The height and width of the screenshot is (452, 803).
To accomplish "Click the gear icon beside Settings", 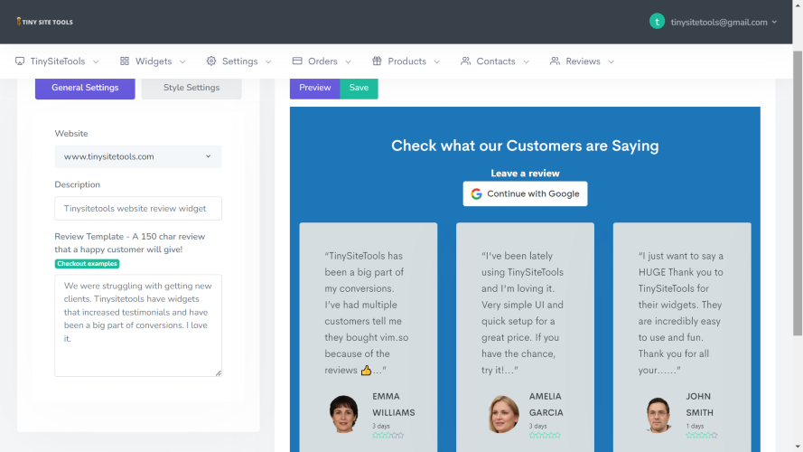I will [x=211, y=61].
